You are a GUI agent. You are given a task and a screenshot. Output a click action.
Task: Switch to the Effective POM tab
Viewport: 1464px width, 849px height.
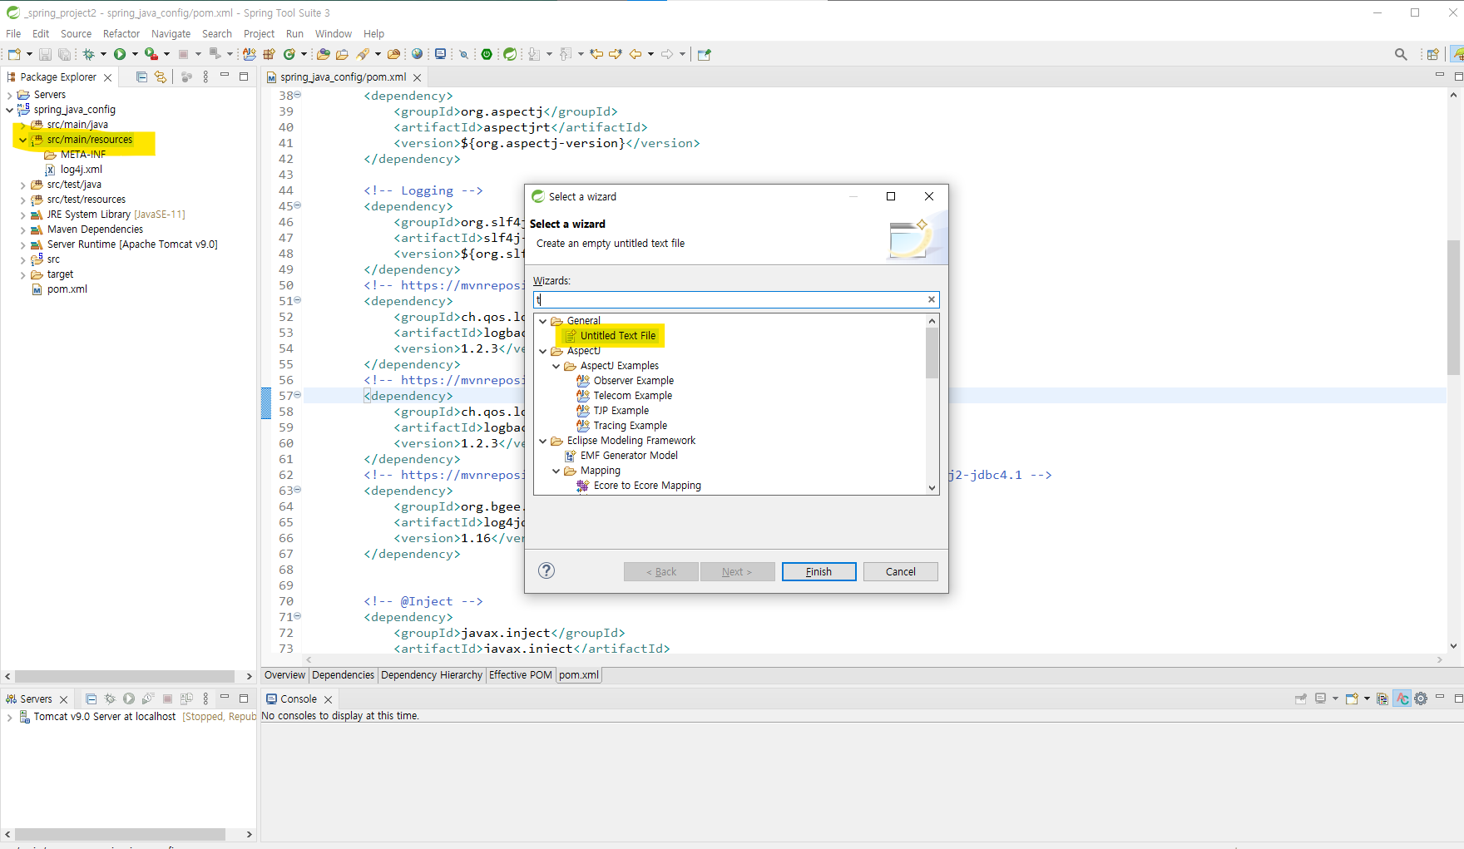[x=520, y=675]
